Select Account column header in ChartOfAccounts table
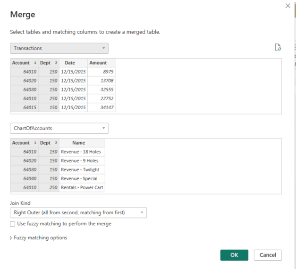This screenshot has width=296, height=272. (21, 143)
